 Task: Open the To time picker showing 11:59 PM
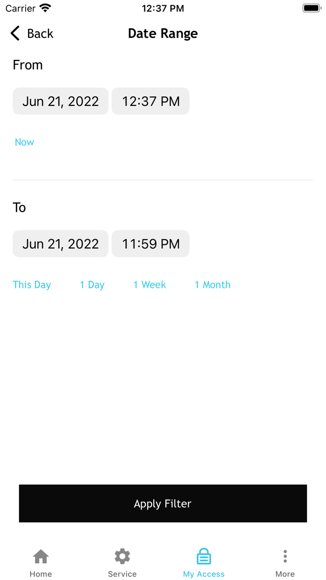point(150,243)
